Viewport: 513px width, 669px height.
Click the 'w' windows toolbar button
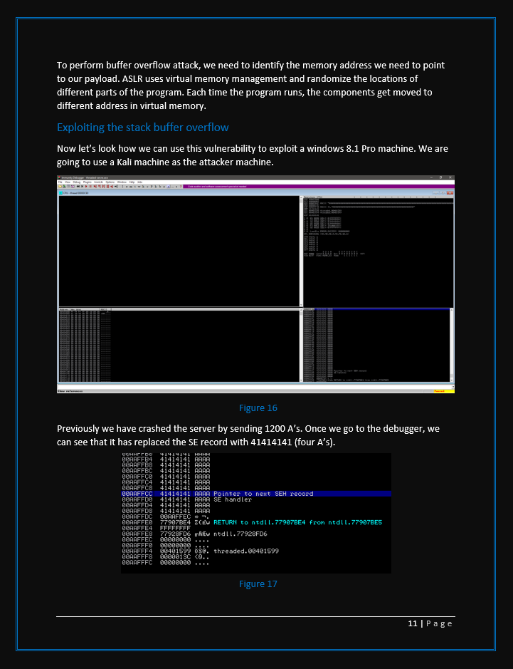[x=139, y=187]
